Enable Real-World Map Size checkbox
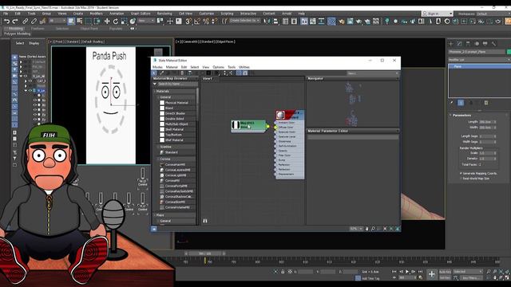Viewport: 511px width, 287px height. pyautogui.click(x=461, y=179)
